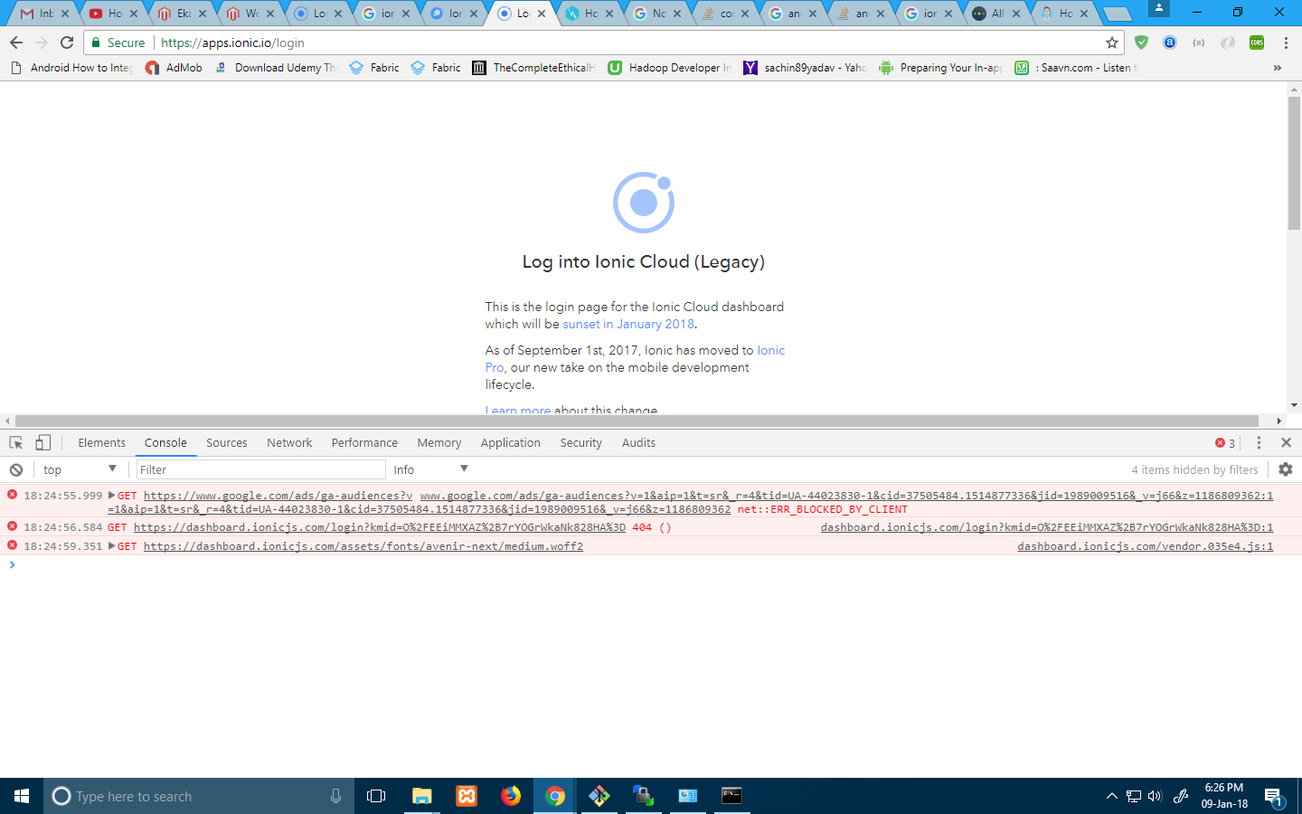Click the microphone in Windows search
The height and width of the screenshot is (814, 1302).
click(x=335, y=796)
